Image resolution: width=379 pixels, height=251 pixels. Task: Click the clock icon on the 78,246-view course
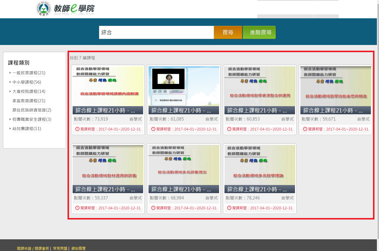point(229,208)
